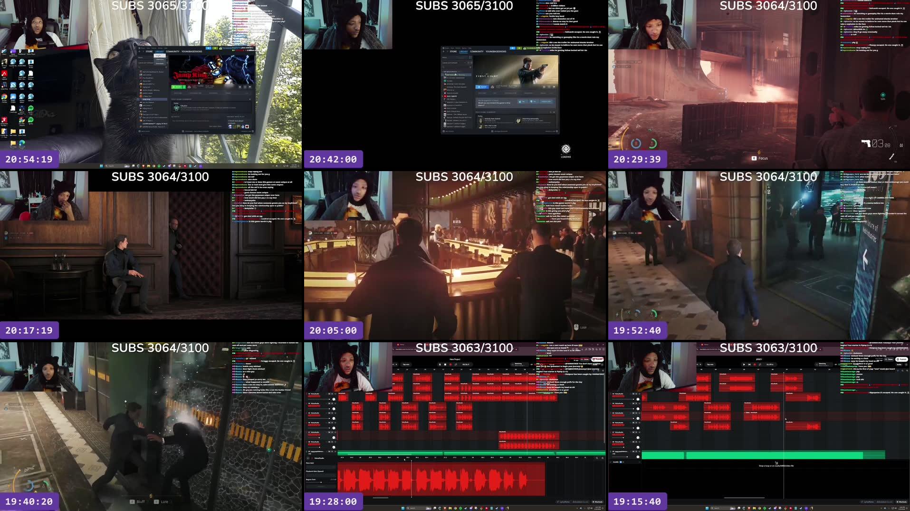The image size is (910, 511).
Task: Select Collections in the LIBRARY hover menu
Action: pos(160,59)
